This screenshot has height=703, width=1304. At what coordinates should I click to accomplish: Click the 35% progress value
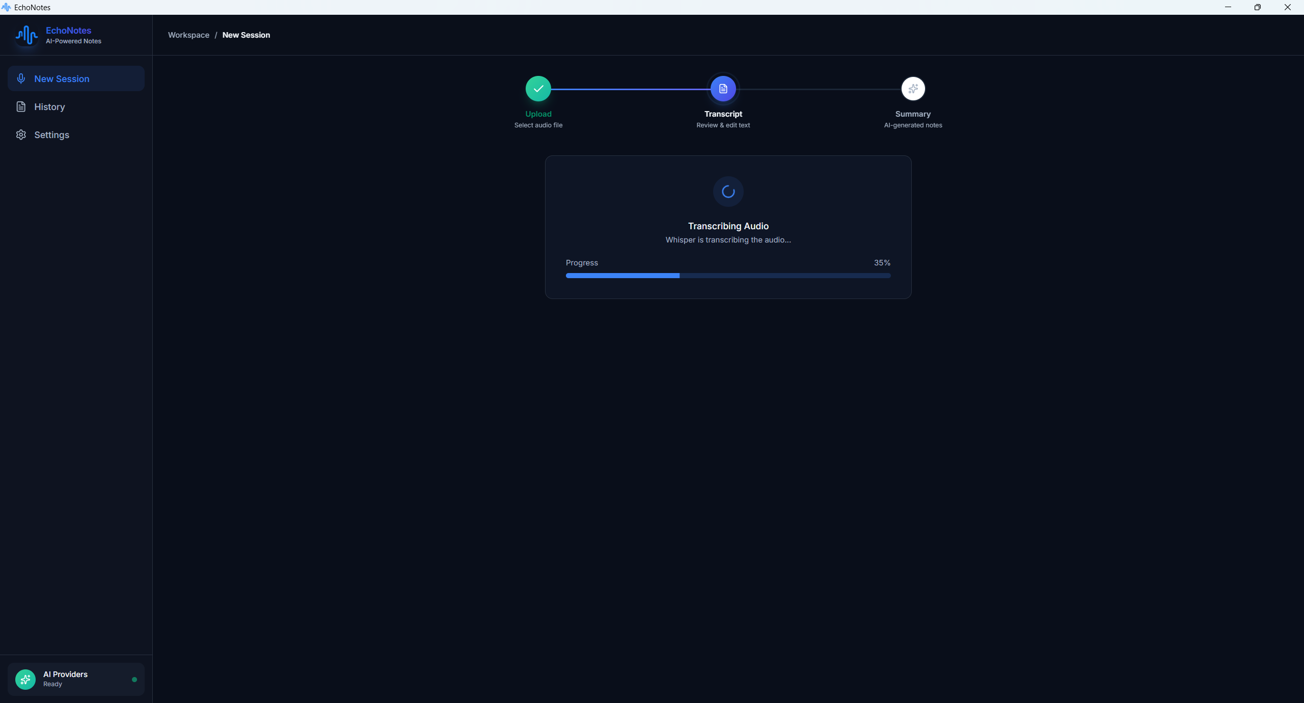882,263
